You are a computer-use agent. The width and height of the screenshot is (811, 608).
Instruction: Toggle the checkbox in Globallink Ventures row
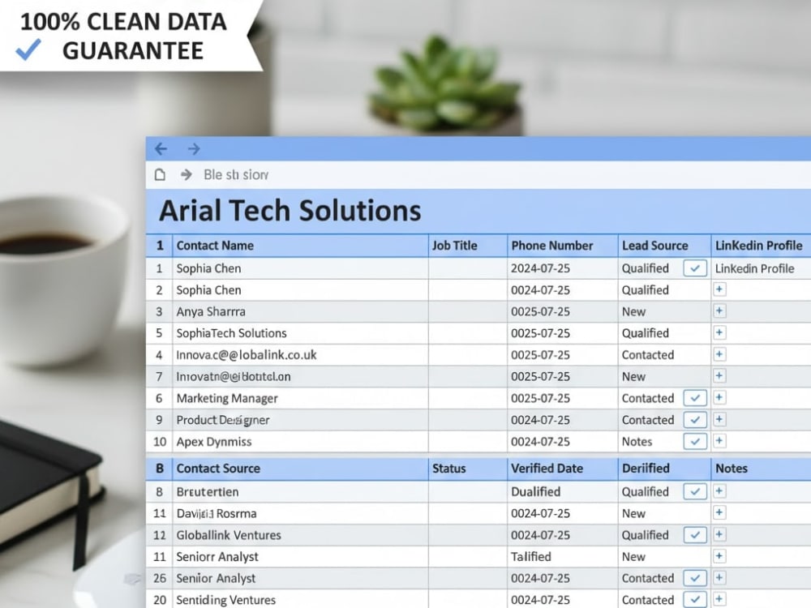coord(695,535)
